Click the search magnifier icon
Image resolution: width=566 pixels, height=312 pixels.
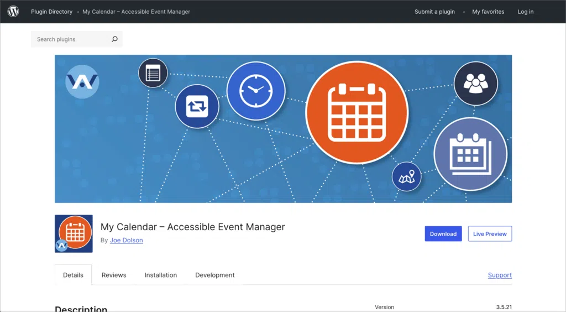point(114,39)
